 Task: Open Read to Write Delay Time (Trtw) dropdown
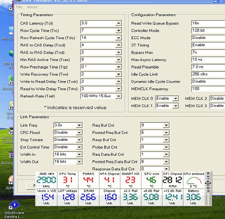pos(118,89)
